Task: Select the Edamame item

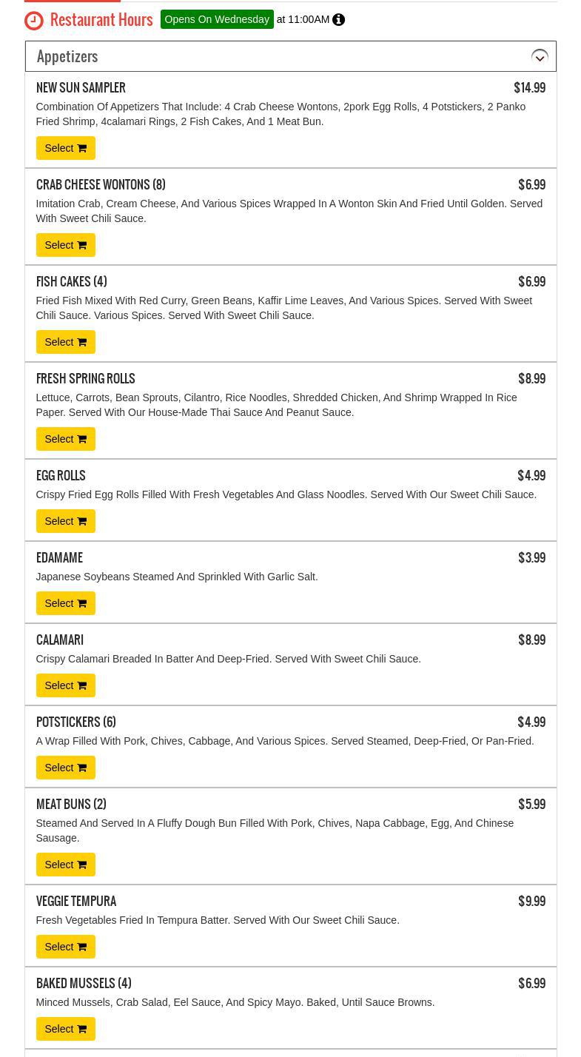Action: [x=65, y=603]
